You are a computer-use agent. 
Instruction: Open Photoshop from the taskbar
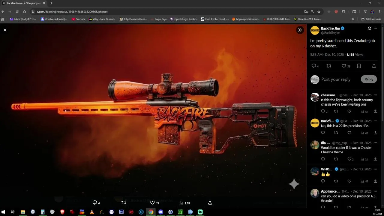coord(121,212)
